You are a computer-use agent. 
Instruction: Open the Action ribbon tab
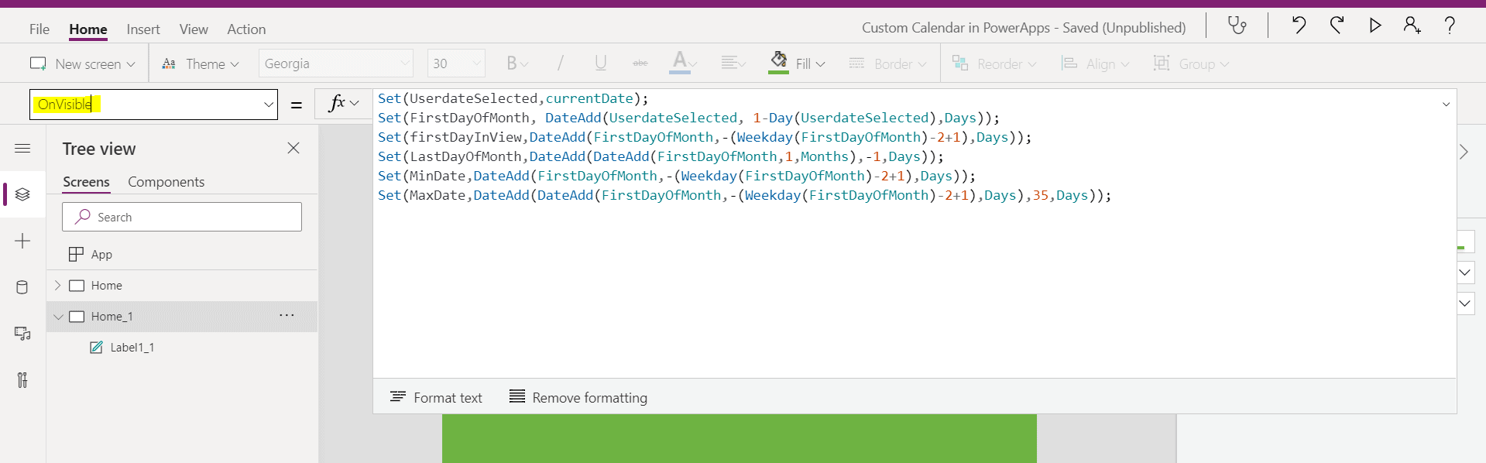(246, 29)
